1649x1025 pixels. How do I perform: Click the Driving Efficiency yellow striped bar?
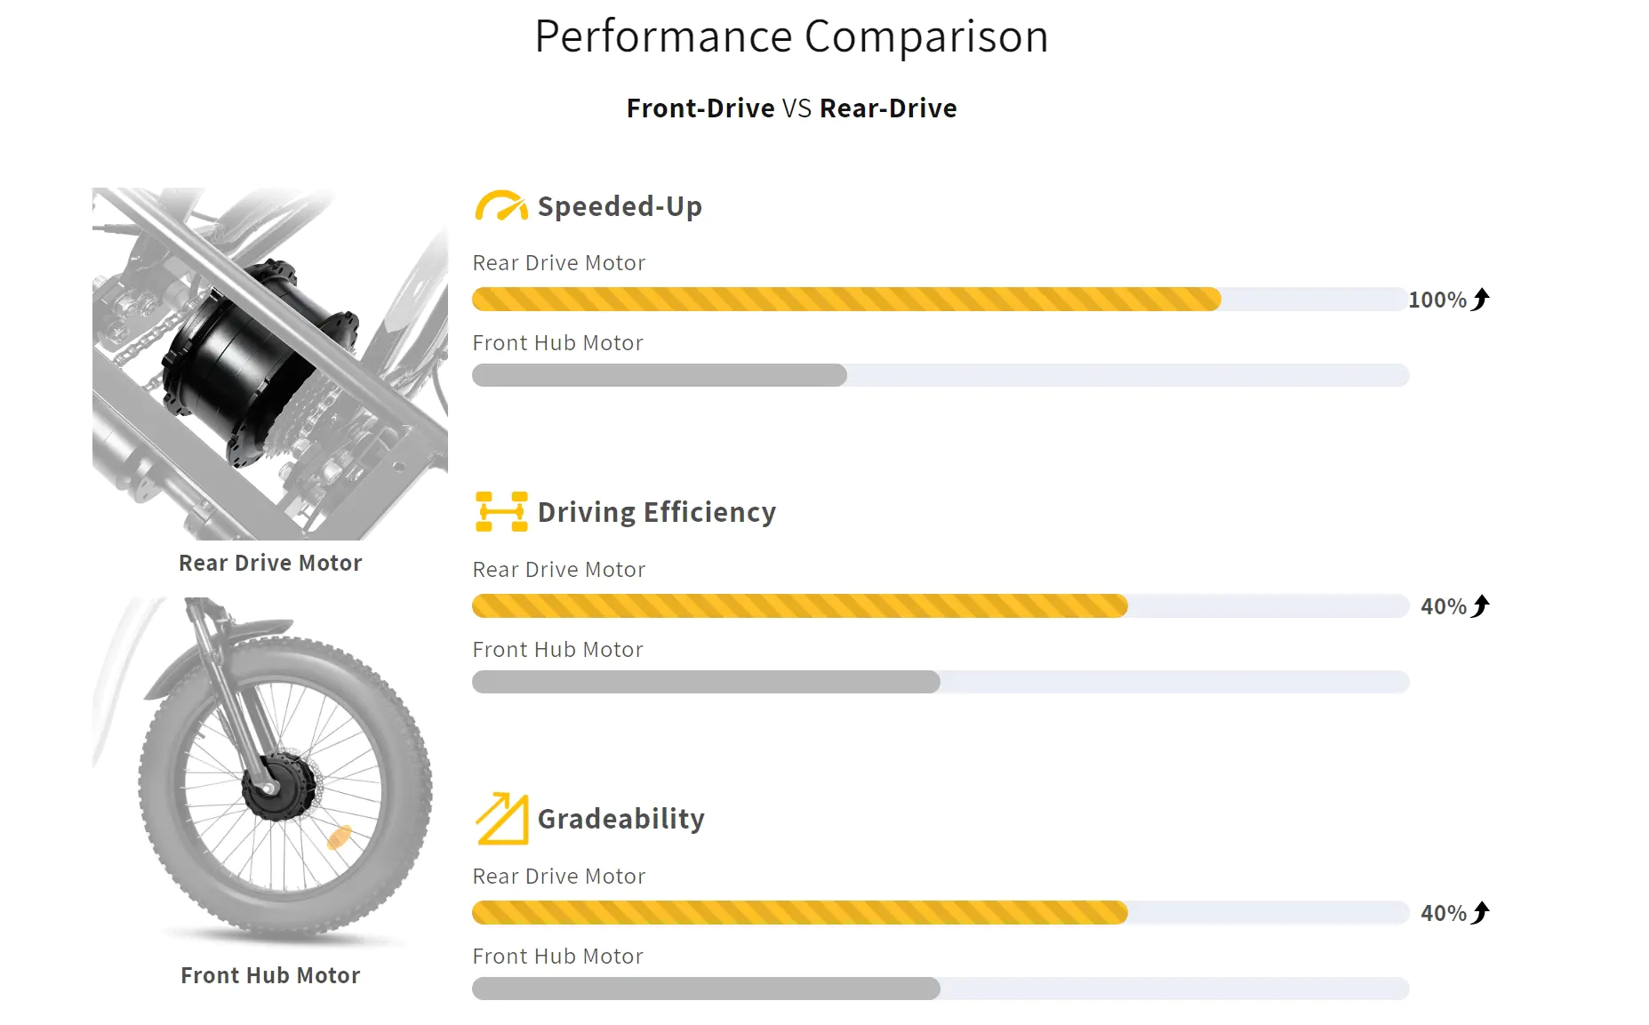tap(799, 606)
